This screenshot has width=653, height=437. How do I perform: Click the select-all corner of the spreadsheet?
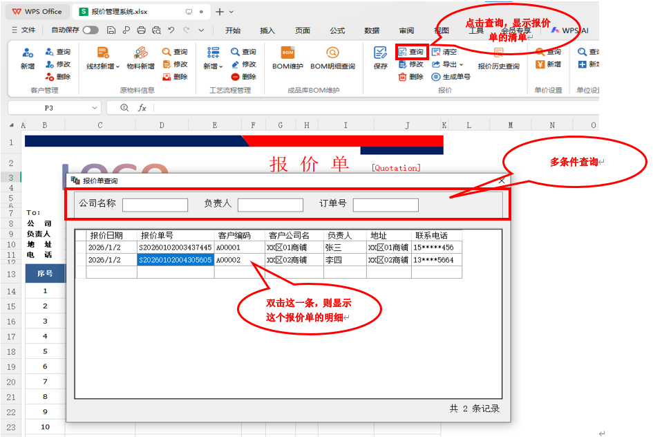tap(11, 125)
